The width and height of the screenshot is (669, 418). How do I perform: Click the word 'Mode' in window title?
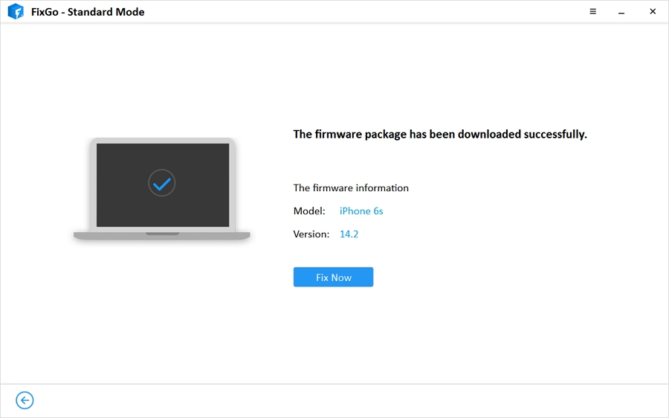pos(130,12)
